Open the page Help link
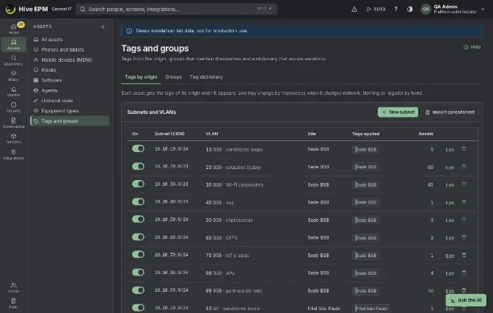 click(x=472, y=47)
